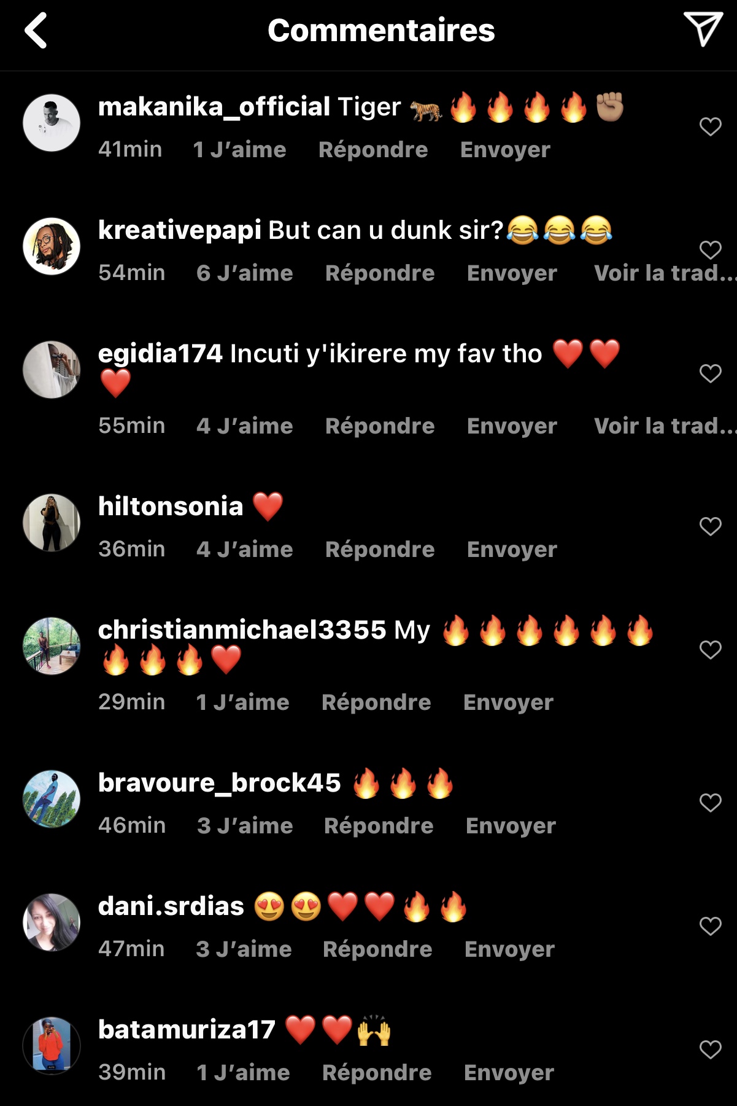Show translation of egidia174's comment

pos(665,426)
